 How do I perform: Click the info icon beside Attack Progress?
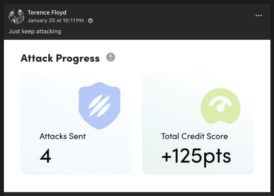pos(111,57)
